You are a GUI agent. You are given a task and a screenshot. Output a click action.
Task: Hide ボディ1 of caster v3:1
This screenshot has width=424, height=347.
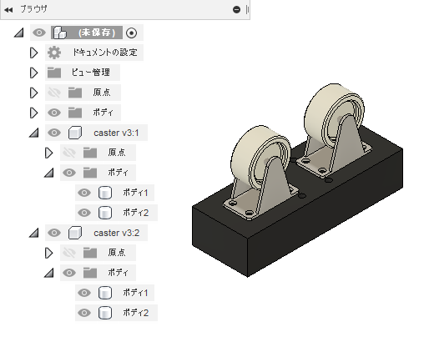point(84,193)
